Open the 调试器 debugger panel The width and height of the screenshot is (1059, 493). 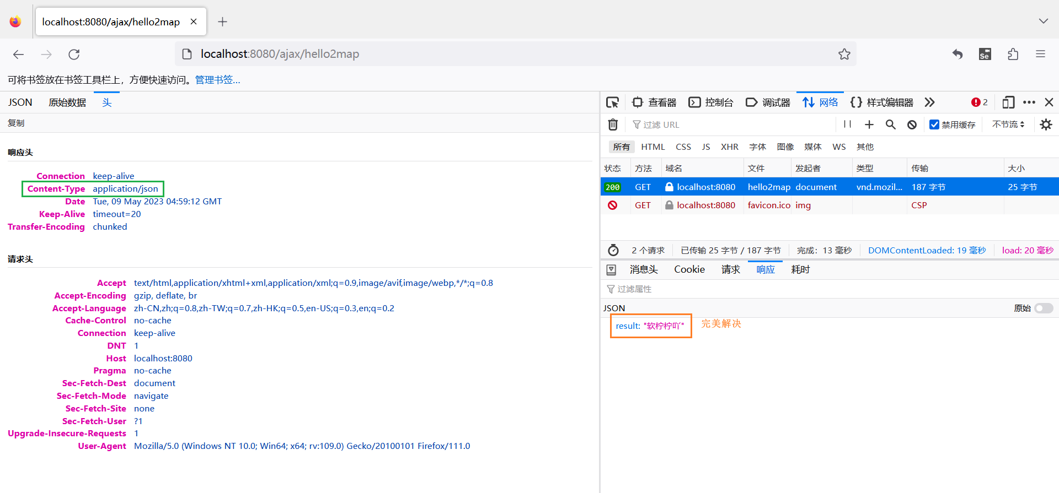coord(768,102)
